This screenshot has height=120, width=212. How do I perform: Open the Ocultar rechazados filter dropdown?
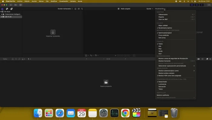[65, 9]
